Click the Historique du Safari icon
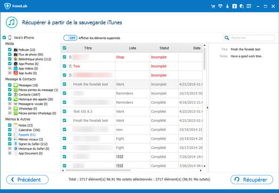Image resolution: width=279 pixels, height=193 pixels. coord(16,148)
